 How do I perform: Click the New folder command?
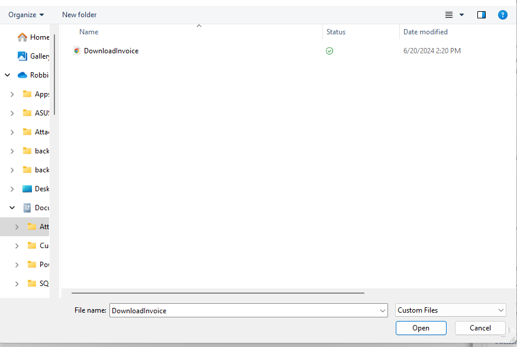click(x=79, y=14)
